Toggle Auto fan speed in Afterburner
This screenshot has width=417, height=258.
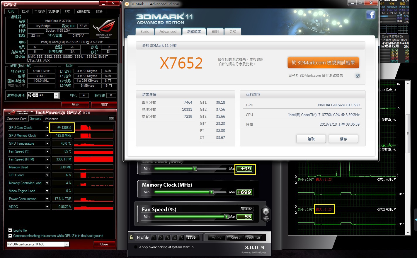[247, 209]
